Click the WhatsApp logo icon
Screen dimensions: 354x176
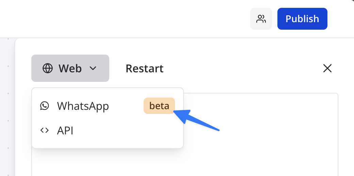pos(45,106)
